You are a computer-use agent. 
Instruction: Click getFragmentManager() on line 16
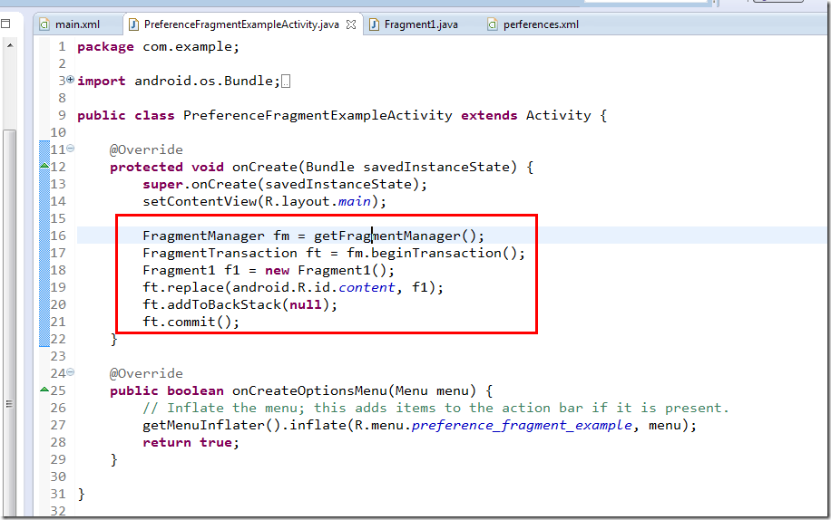(x=398, y=236)
